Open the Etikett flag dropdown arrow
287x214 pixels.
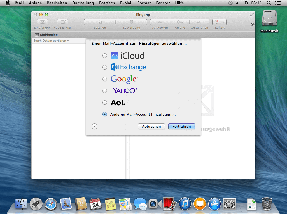coord(224,22)
